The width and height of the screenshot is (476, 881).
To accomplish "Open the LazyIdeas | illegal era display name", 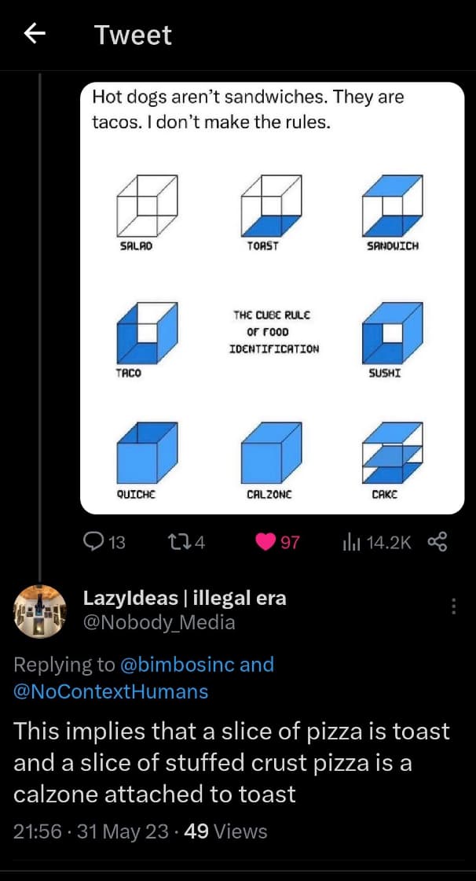I will (185, 598).
